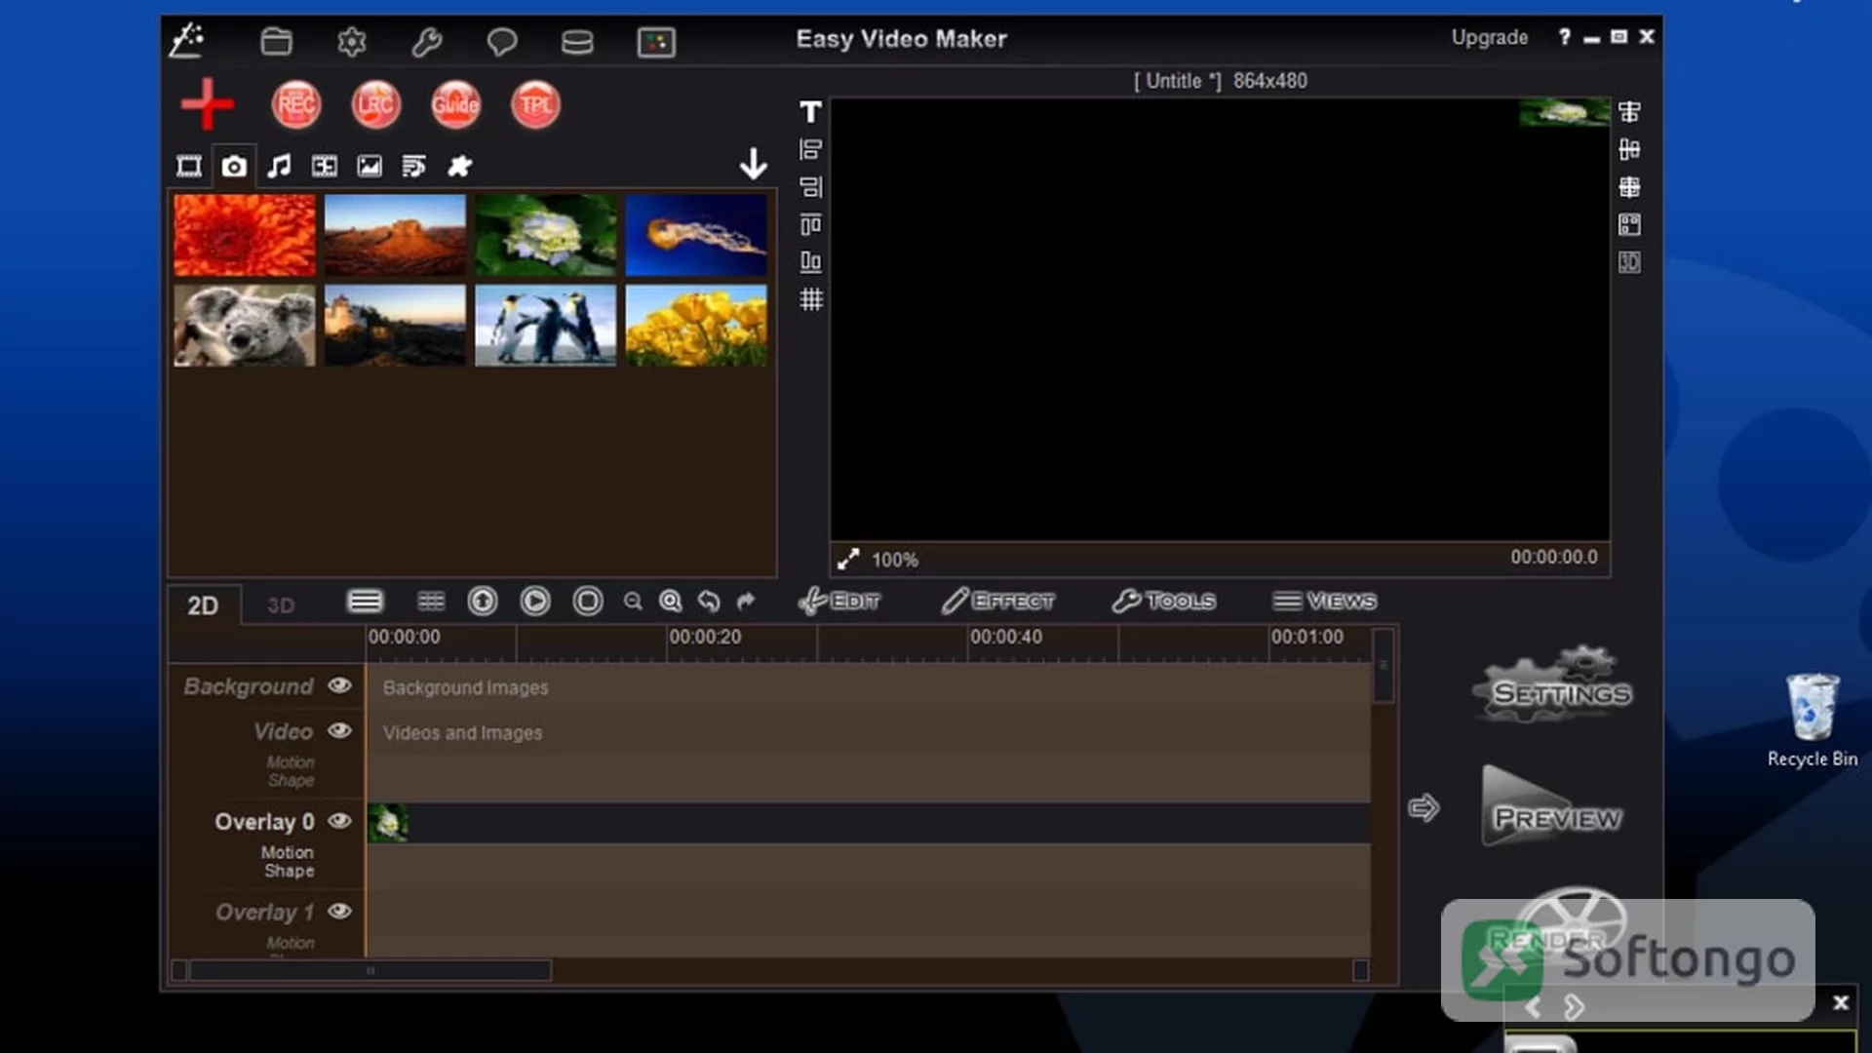Screen dimensions: 1872x1053
Task: Select the puzzle piece plugins tab
Action: [x=459, y=166]
